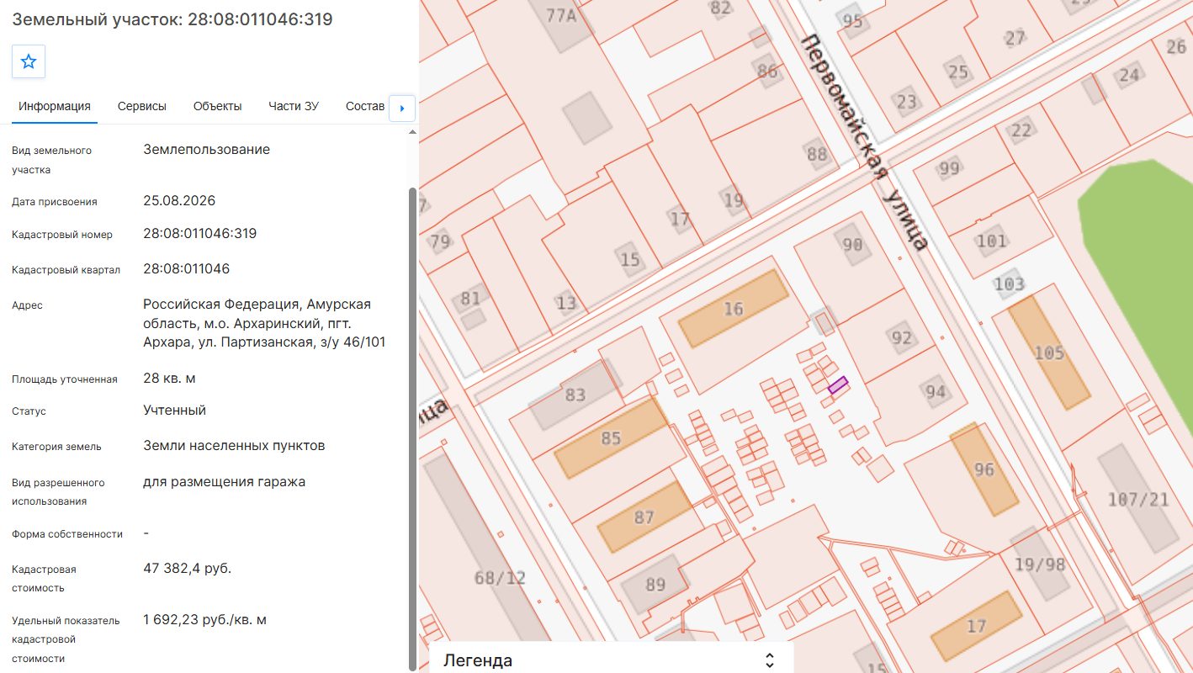Click the area value 28 кв. м
The height and width of the screenshot is (673, 1193).
(169, 379)
